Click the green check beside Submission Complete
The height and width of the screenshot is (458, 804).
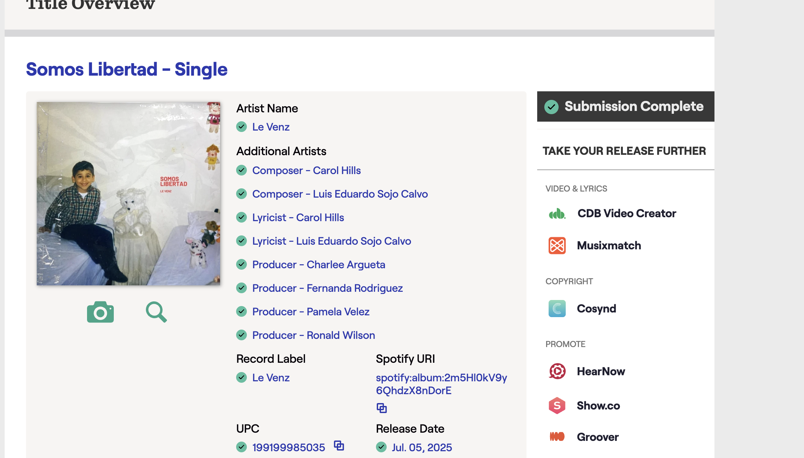551,107
